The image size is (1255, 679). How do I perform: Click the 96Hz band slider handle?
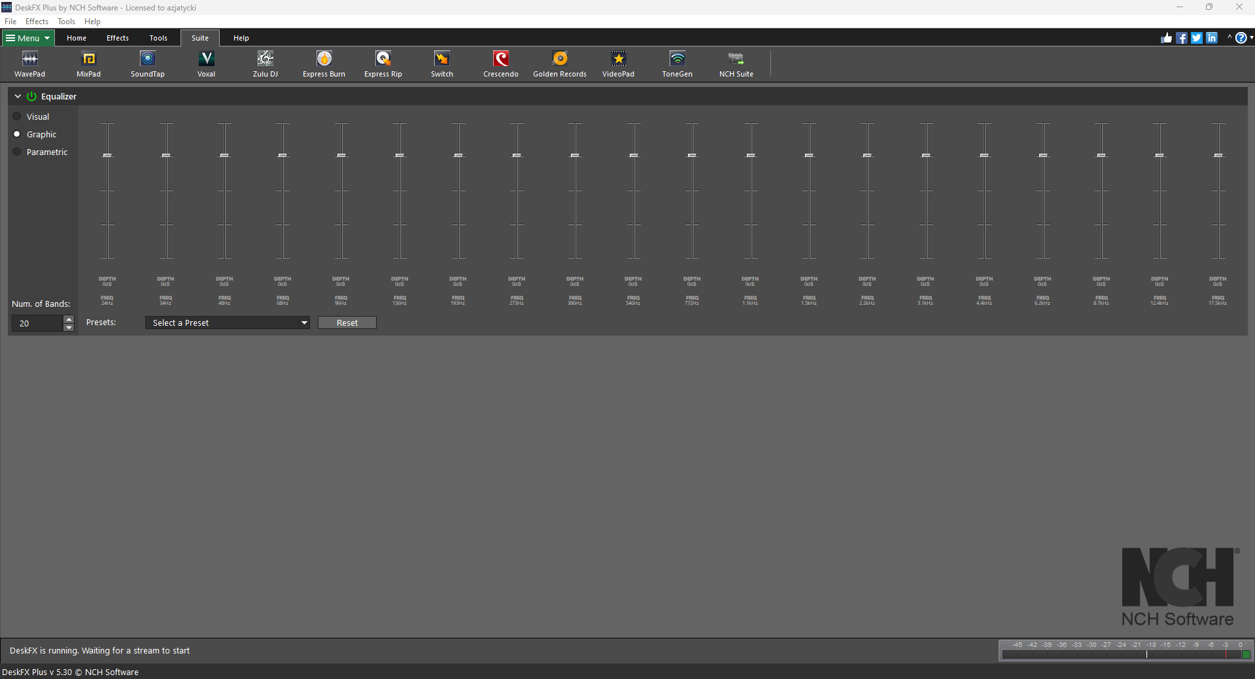click(x=341, y=155)
